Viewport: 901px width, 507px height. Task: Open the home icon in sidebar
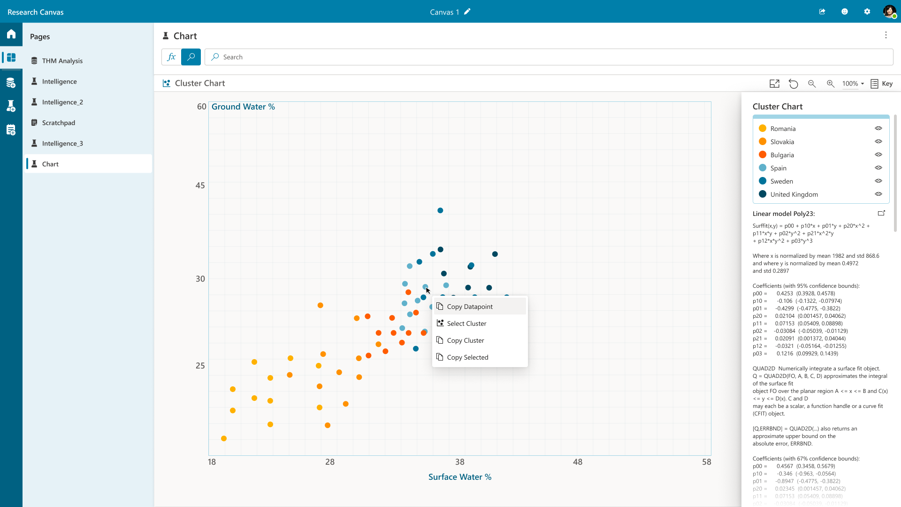pyautogui.click(x=11, y=34)
